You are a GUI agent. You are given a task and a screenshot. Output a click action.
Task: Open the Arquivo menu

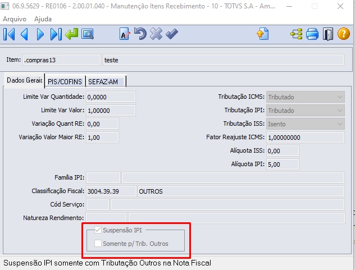[x=15, y=19]
